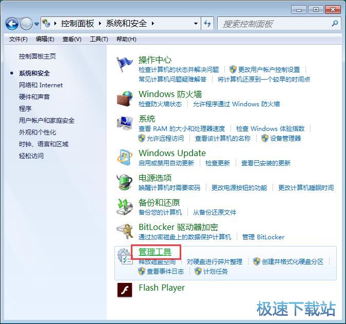This screenshot has width=346, height=324.
Task: Open Windows 防火墙 heading link
Action: (170, 94)
